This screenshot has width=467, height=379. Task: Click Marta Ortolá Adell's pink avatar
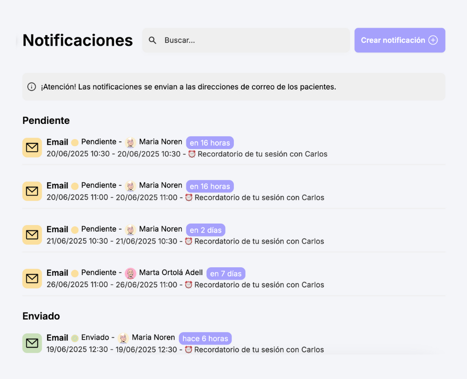130,273
